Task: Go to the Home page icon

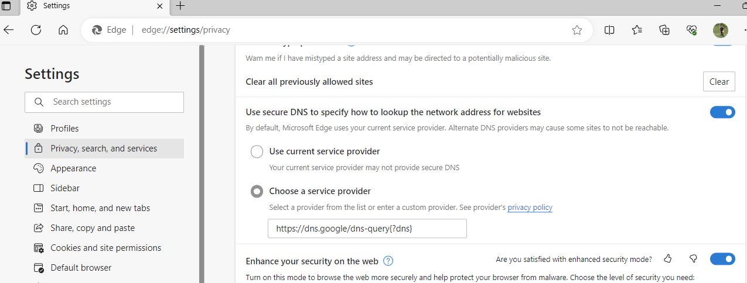Action: (x=63, y=30)
